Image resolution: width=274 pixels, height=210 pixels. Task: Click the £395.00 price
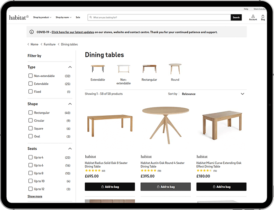(148, 176)
